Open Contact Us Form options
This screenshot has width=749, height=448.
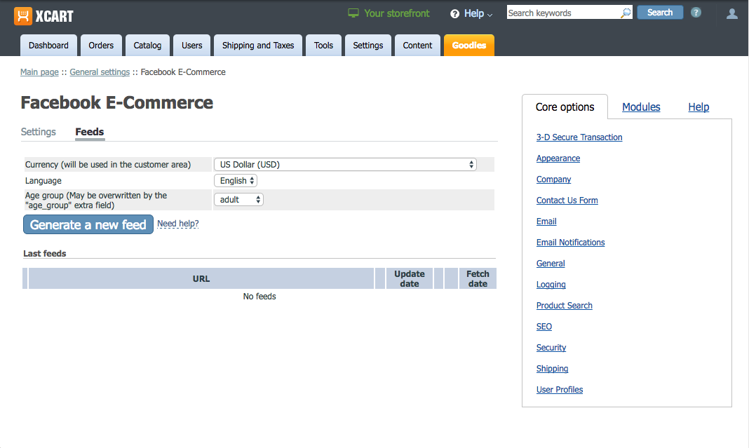pos(567,200)
